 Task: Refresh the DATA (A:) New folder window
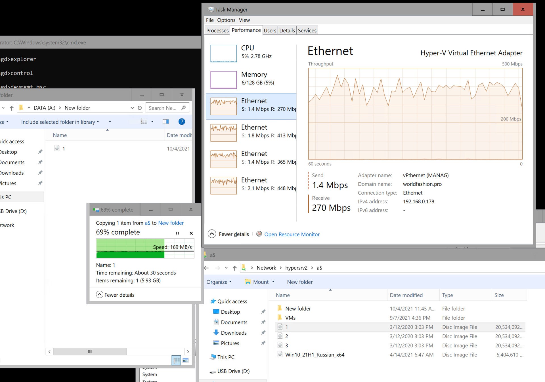click(140, 108)
